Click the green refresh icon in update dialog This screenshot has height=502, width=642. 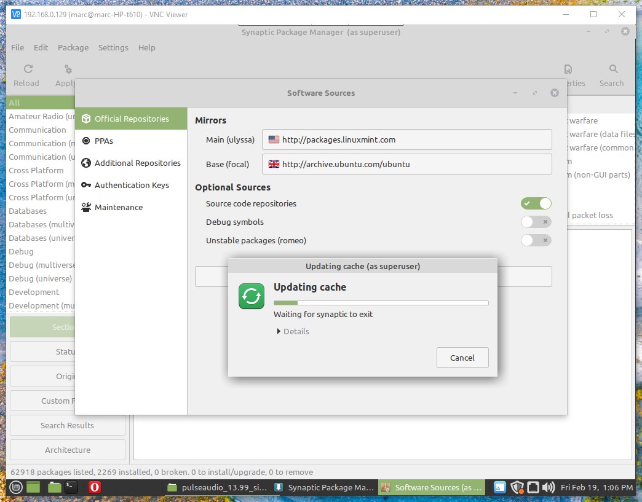tap(252, 296)
